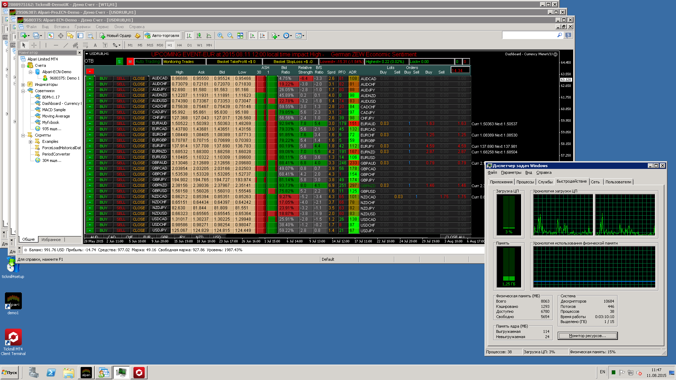Image resolution: width=676 pixels, height=380 pixels.
Task: Click the zoom in magnifier icon
Action: point(220,36)
